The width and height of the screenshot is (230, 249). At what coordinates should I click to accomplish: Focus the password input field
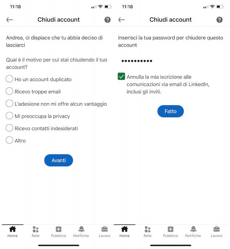click(170, 61)
